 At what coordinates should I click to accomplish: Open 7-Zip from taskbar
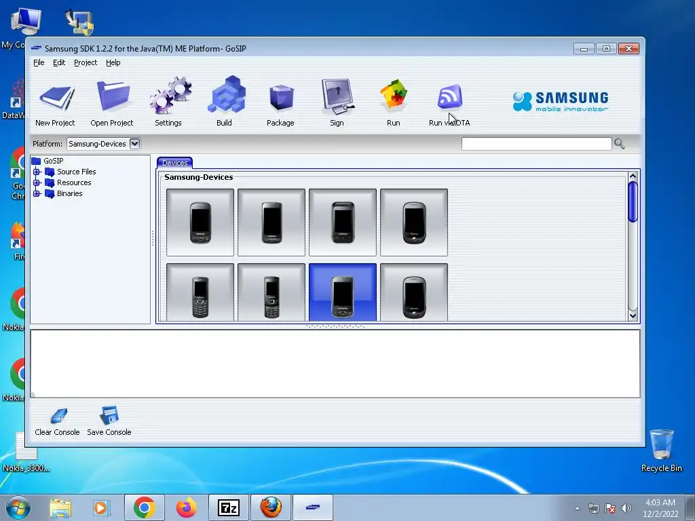click(229, 507)
